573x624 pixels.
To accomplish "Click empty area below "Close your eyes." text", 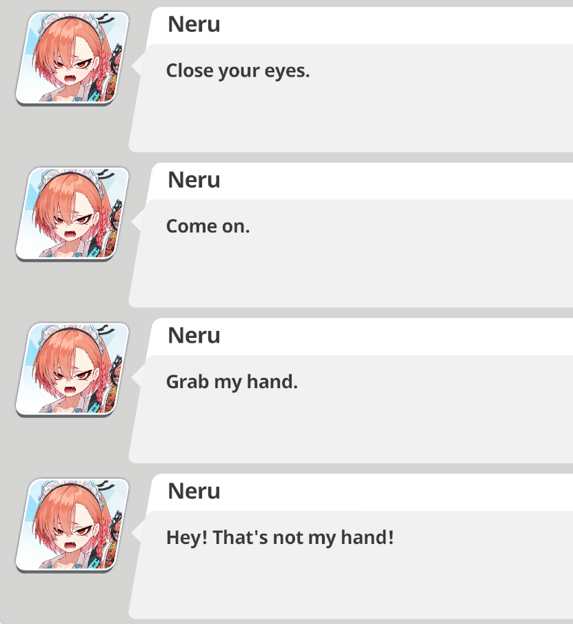I will click(x=350, y=117).
